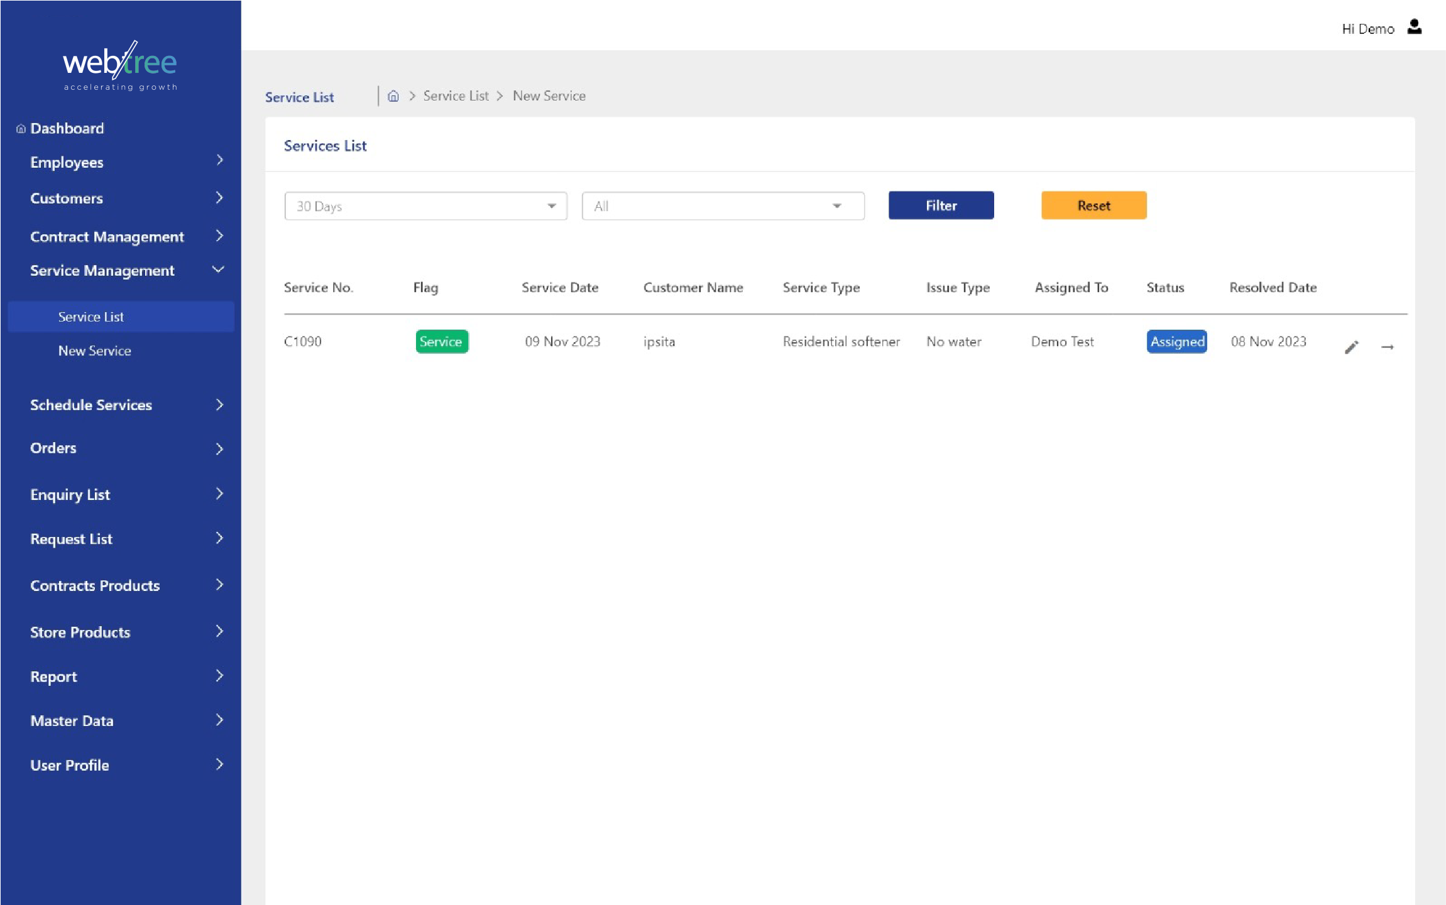Viewport: 1446px width, 905px height.
Task: Open the All status filter dropdown
Action: point(723,205)
